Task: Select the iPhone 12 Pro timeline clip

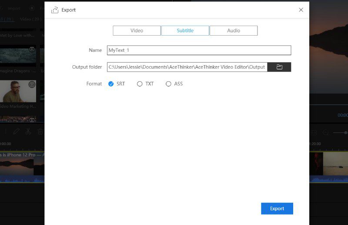Action: pyautogui.click(x=22, y=167)
